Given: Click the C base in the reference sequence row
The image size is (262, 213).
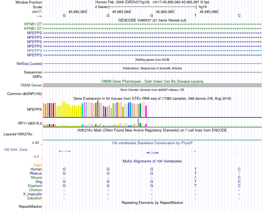Looking at the screenshot, I should [x=239, y=15].
